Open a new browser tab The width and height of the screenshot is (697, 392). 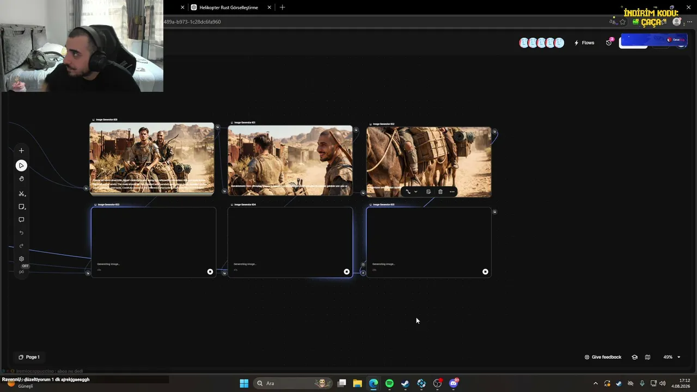click(x=282, y=8)
